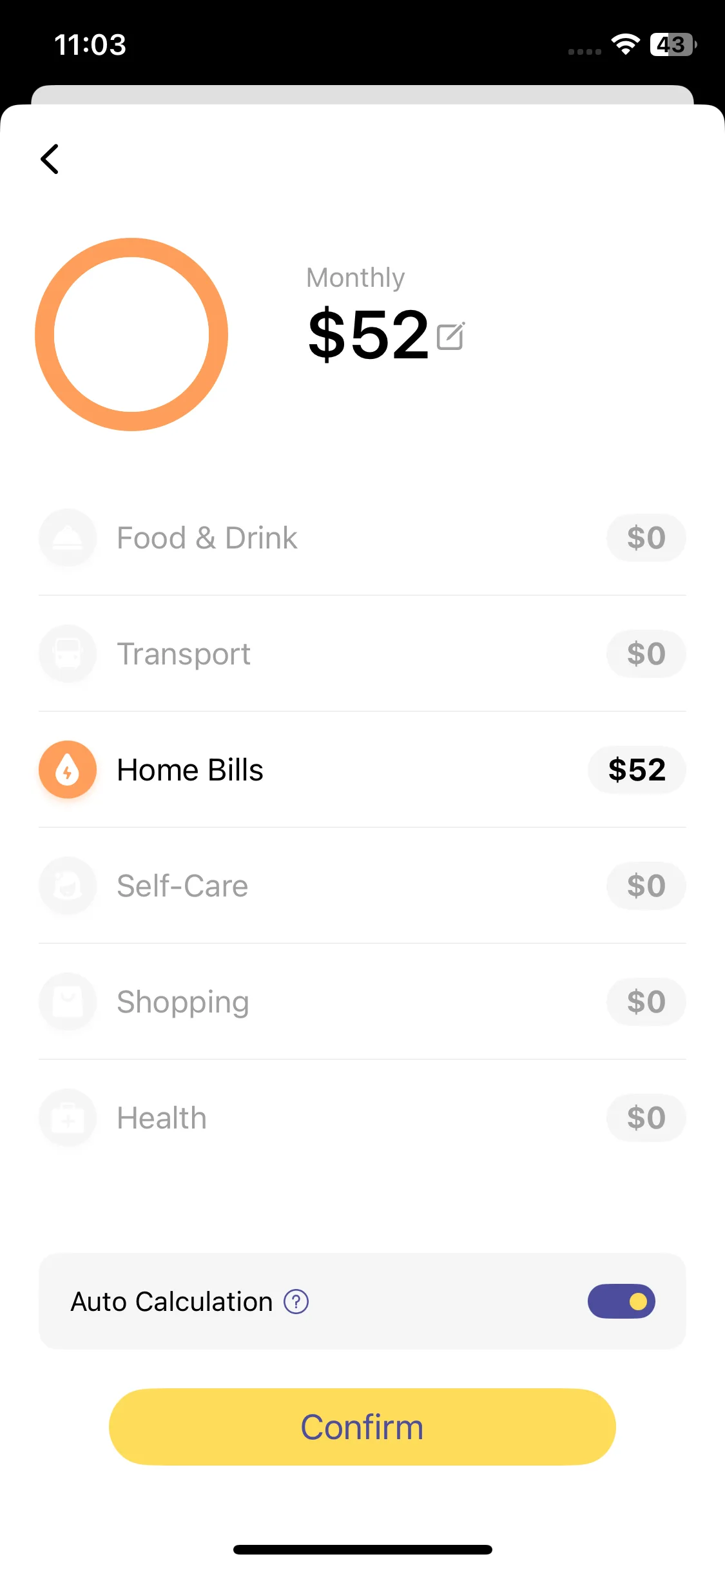
Task: Change the Transport $0 budget amount
Action: click(x=646, y=654)
